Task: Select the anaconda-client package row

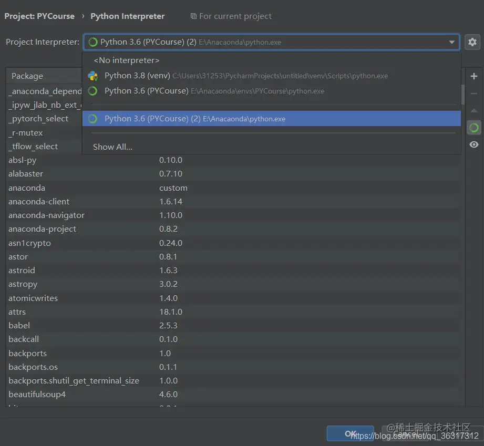Action: (234, 202)
